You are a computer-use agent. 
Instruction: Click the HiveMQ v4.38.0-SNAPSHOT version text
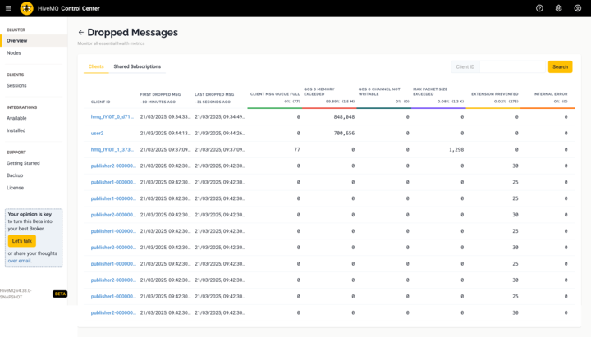[16, 294]
